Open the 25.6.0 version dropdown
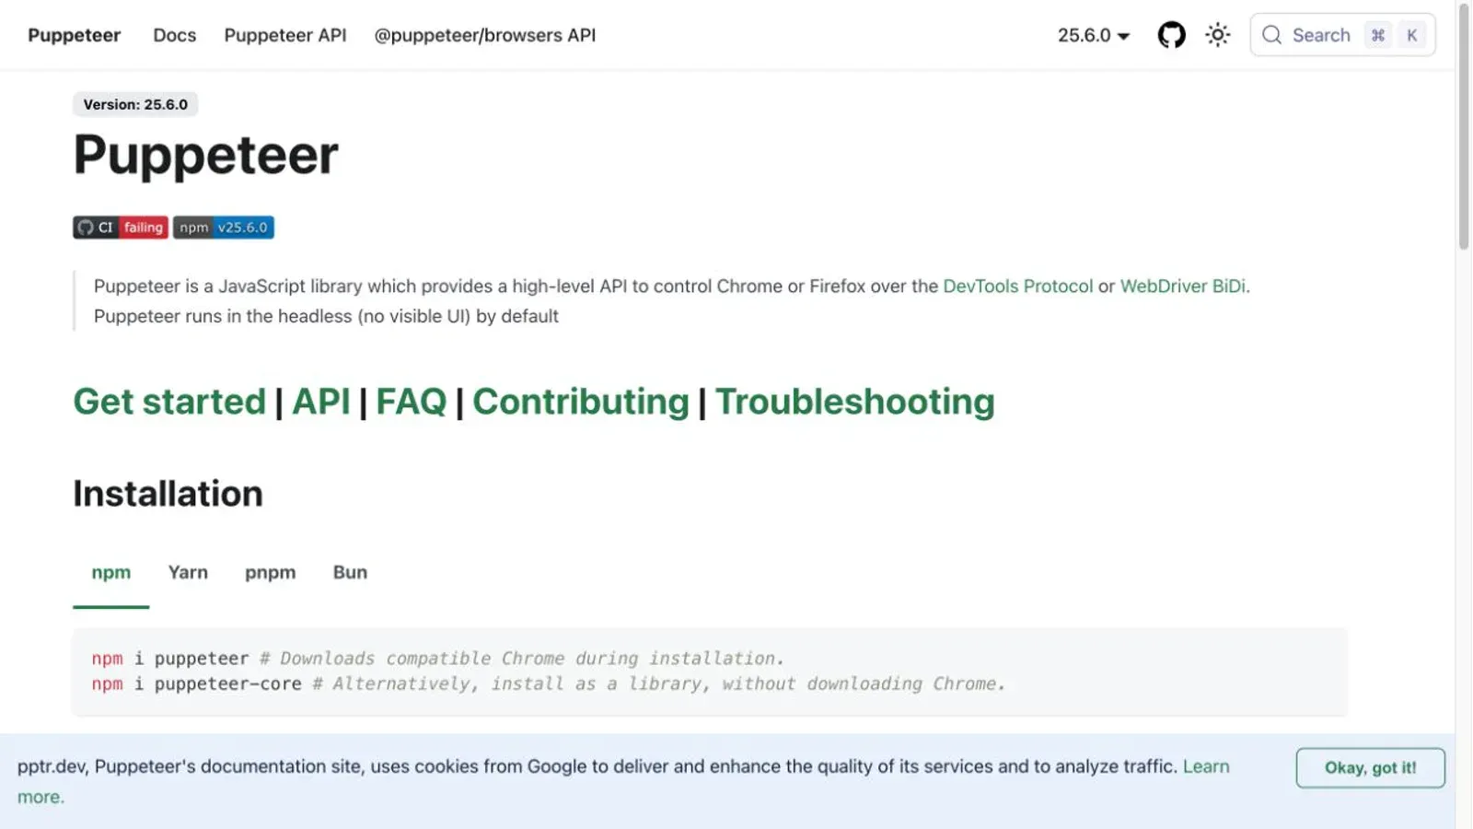 click(x=1094, y=35)
